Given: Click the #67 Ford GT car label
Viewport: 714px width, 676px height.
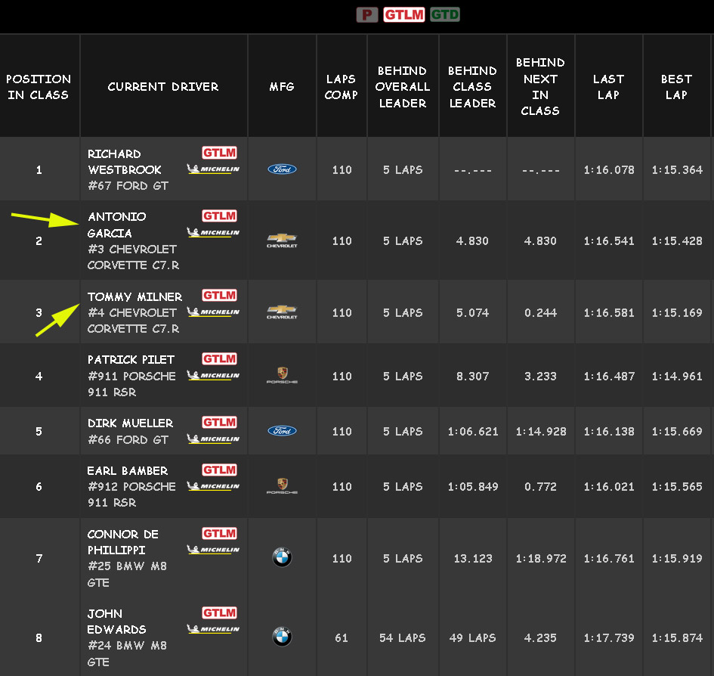Looking at the screenshot, I should pos(128,185).
